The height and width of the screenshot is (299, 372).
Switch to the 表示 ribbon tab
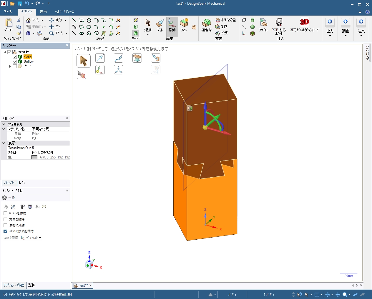[43, 12]
